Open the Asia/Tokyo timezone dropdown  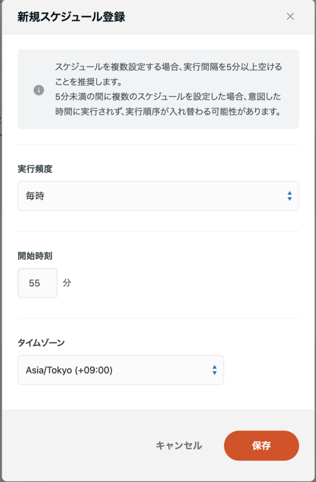coord(120,370)
